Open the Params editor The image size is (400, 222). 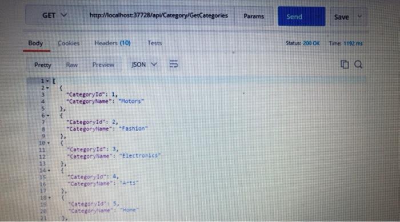[x=254, y=17]
